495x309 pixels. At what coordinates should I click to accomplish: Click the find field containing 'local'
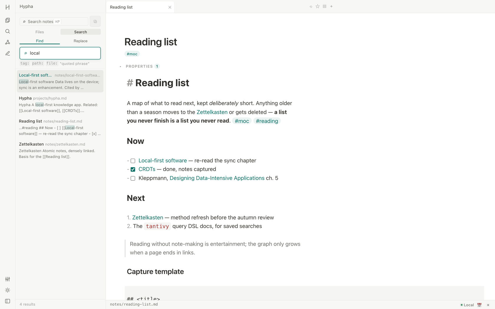click(x=60, y=53)
